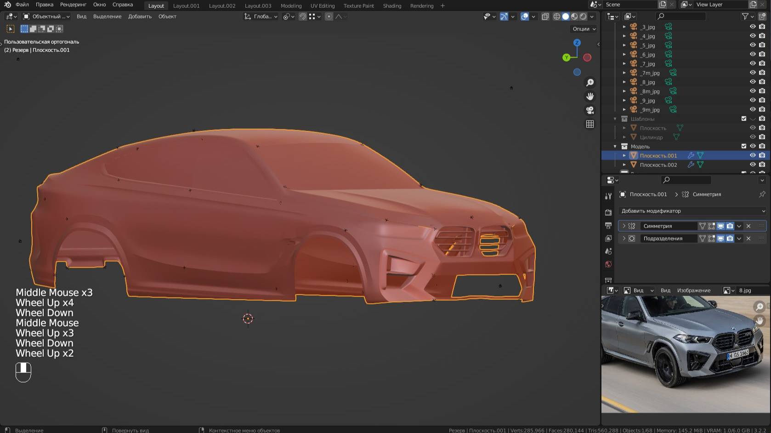The width and height of the screenshot is (771, 433).
Task: Click the camera view icon in viewport sidebar
Action: (x=590, y=110)
